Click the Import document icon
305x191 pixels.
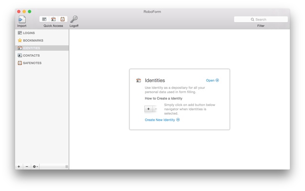coord(22,20)
